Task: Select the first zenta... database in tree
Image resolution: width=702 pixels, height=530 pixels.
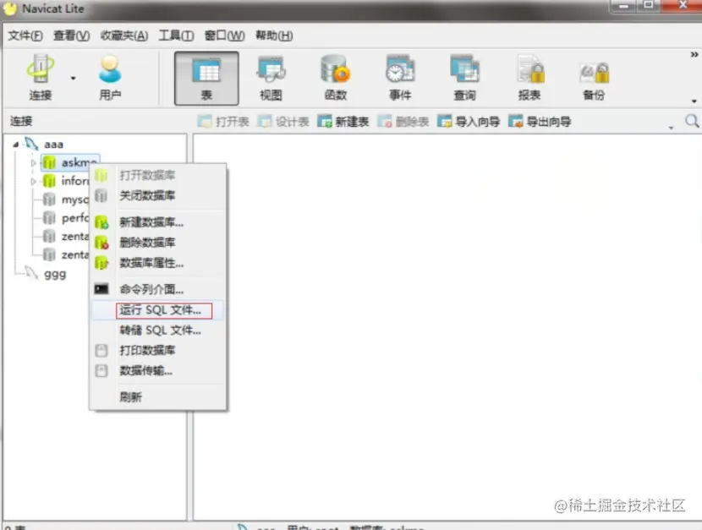Action: [x=74, y=236]
